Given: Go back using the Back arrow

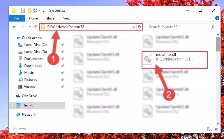Looking at the screenshot, I should 14,27.
